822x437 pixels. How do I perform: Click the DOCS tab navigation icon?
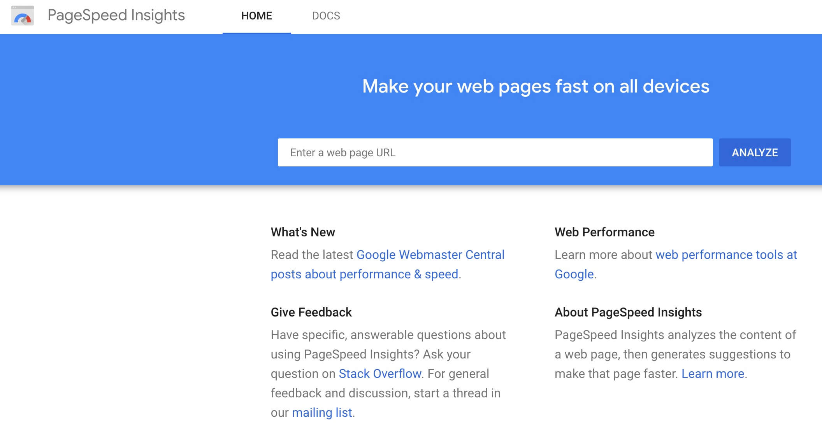tap(325, 16)
